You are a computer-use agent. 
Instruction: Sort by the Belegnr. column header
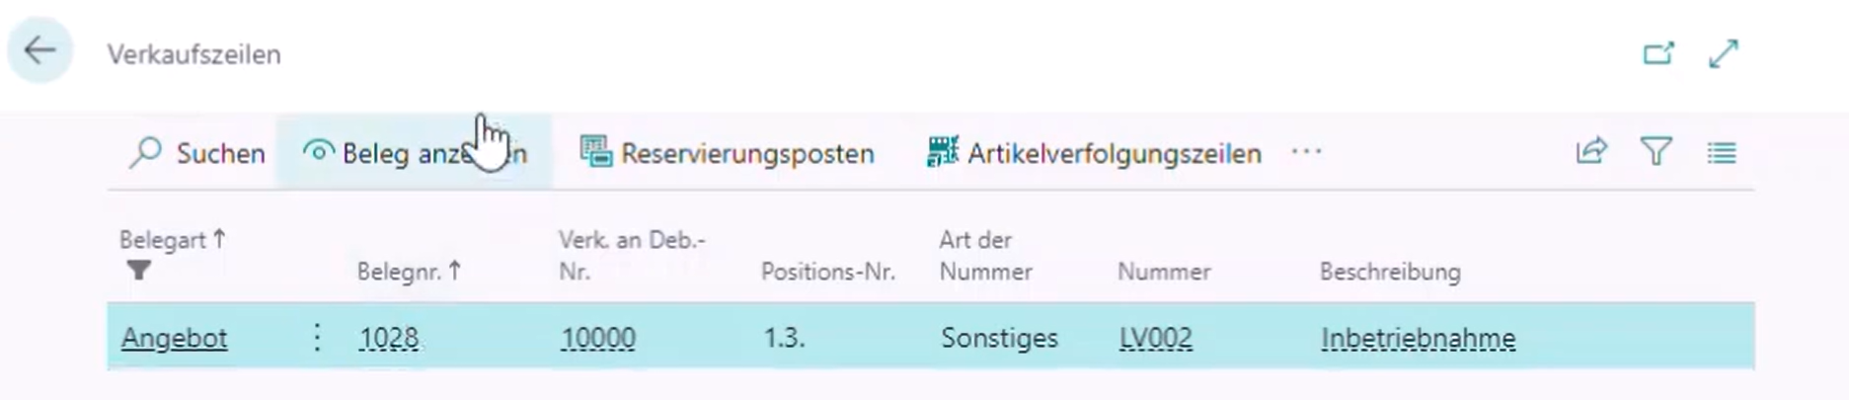pyautogui.click(x=409, y=271)
